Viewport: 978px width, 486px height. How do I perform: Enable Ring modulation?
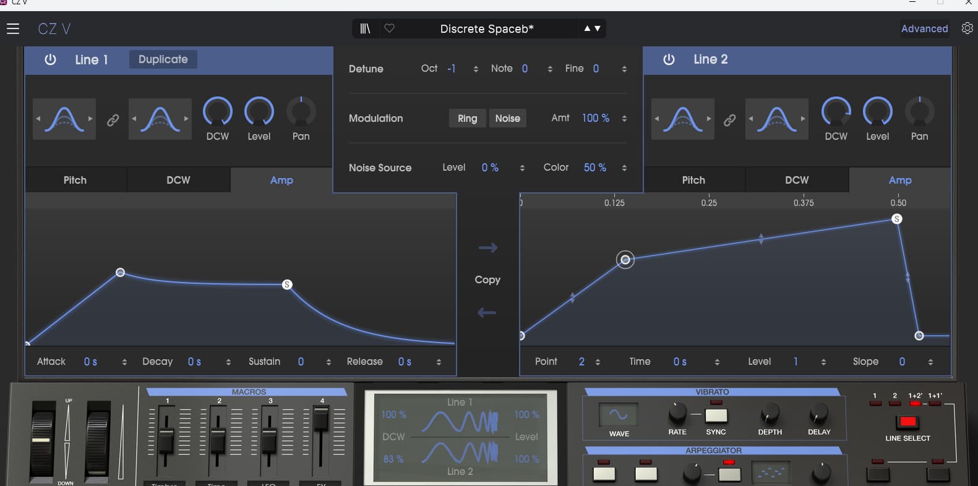468,118
